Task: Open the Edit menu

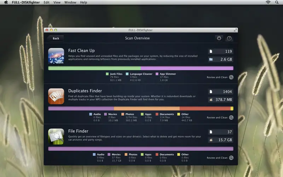Action: click(46, 2)
